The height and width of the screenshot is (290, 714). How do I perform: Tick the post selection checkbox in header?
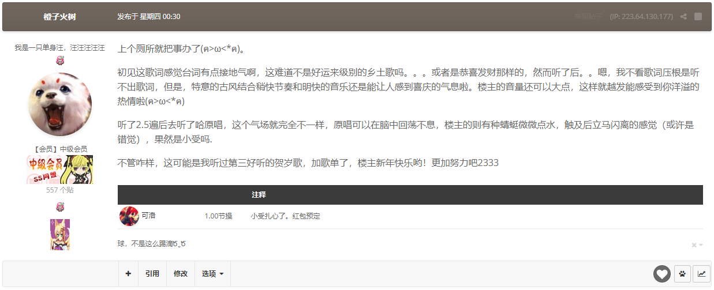tap(698, 17)
